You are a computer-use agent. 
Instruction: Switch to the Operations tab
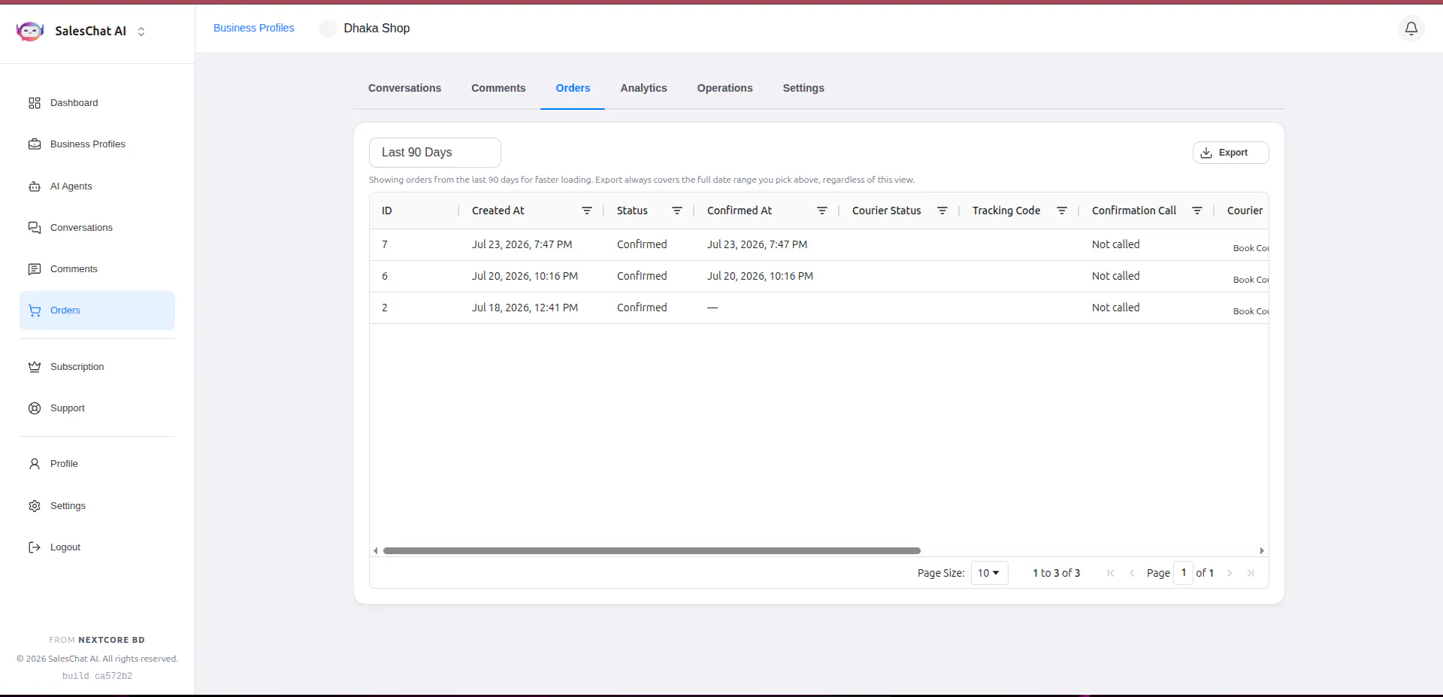725,88
